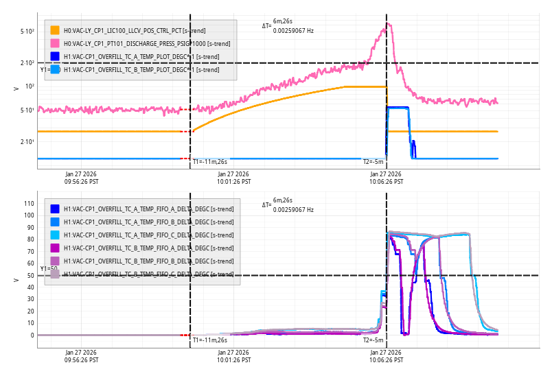The height and width of the screenshot is (378, 552).
Task: Click the pink DISCHARGE_PRESS legend swatch
Action: point(55,43)
